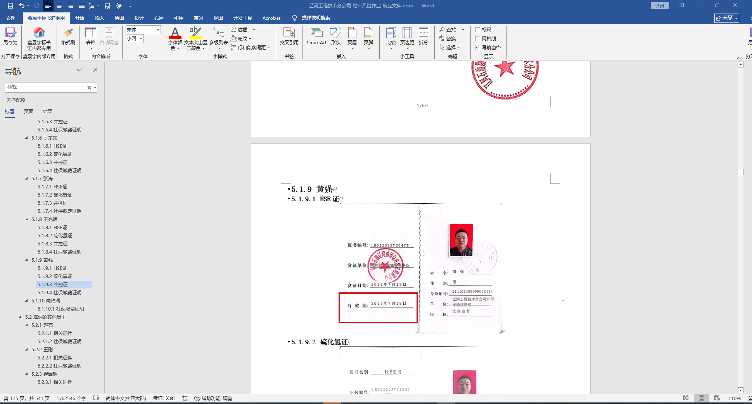
Task: Click the 拆分 split window tool
Action: pyautogui.click(x=424, y=36)
